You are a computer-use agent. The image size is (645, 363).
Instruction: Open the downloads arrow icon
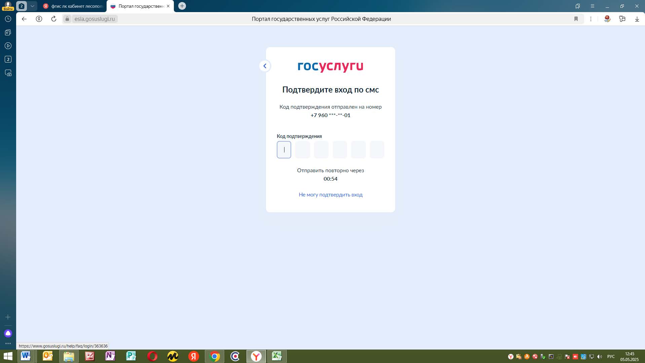click(637, 19)
